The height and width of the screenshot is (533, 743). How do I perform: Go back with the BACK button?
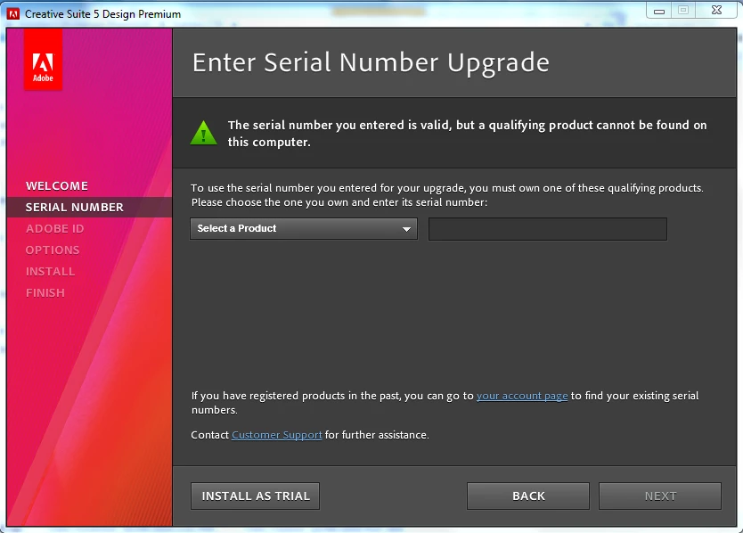click(528, 496)
